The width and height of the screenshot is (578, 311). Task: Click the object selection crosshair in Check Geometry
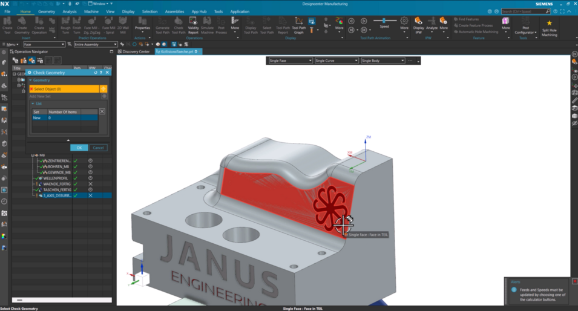(x=103, y=89)
